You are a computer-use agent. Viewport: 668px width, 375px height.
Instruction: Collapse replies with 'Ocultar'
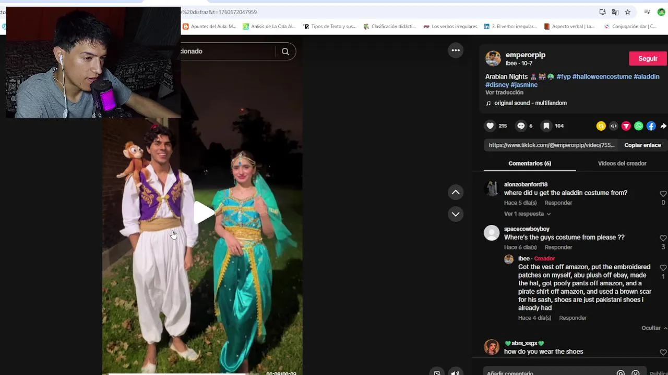point(654,328)
